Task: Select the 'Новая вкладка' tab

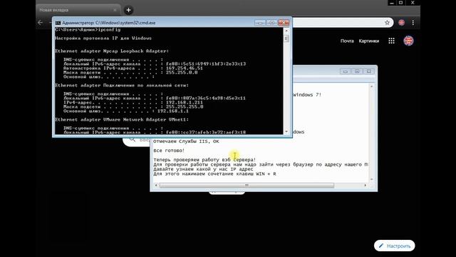Action: tap(78, 10)
